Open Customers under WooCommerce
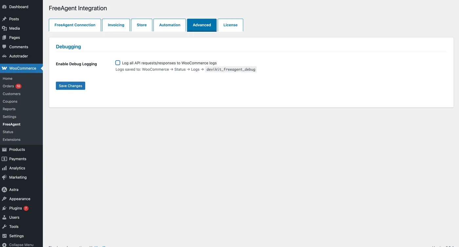 click(11, 94)
